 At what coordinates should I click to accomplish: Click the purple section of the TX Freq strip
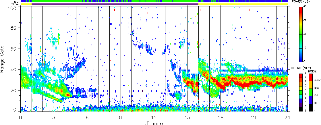(x=115, y=4)
